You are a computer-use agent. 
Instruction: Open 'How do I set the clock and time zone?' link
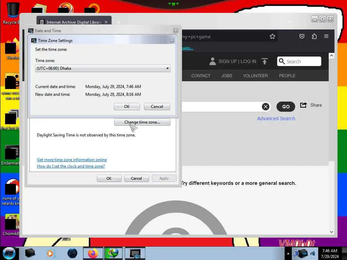(71, 166)
